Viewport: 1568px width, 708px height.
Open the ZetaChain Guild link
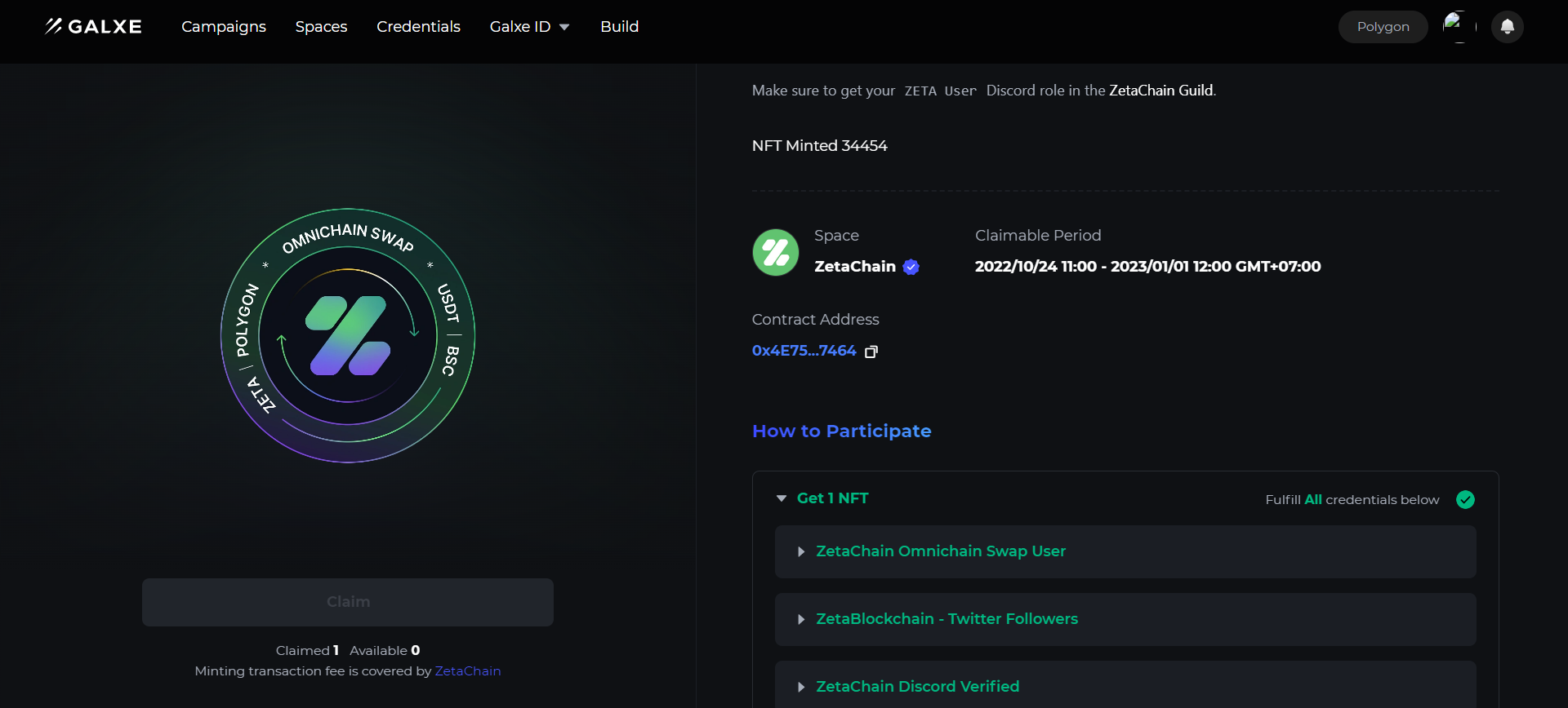click(1160, 91)
